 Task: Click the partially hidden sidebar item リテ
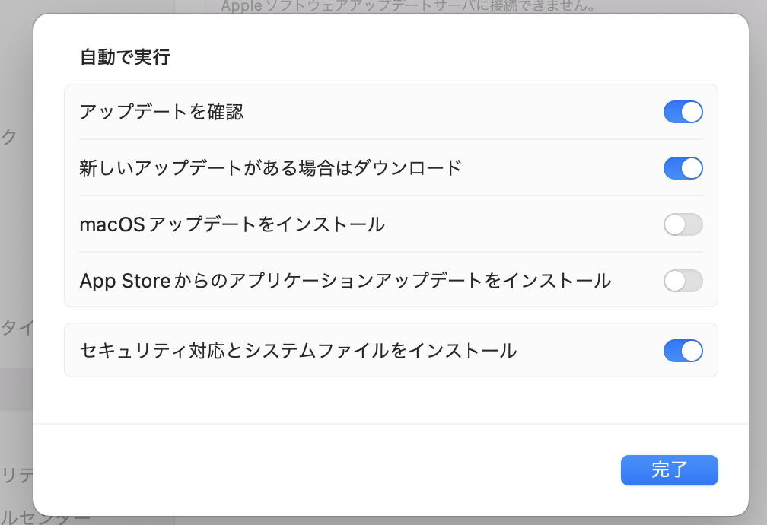(15, 475)
